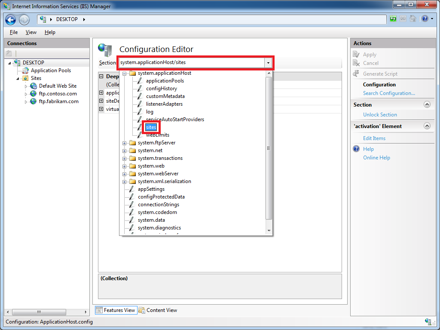
Task: Expand the system.webServer folder node
Action: pos(125,174)
